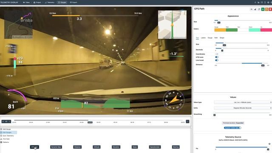Switch to the Path tab
This screenshot has width=272, height=153.
pyautogui.click(x=216, y=38)
